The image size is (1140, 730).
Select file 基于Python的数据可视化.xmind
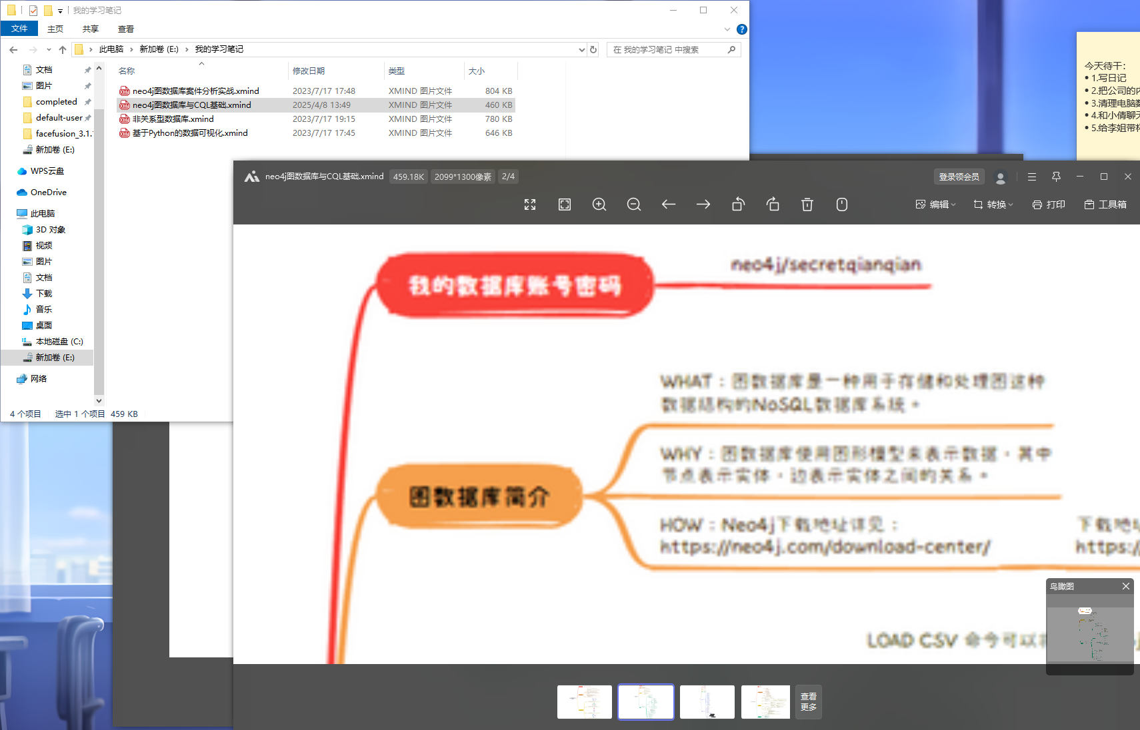[x=190, y=133]
